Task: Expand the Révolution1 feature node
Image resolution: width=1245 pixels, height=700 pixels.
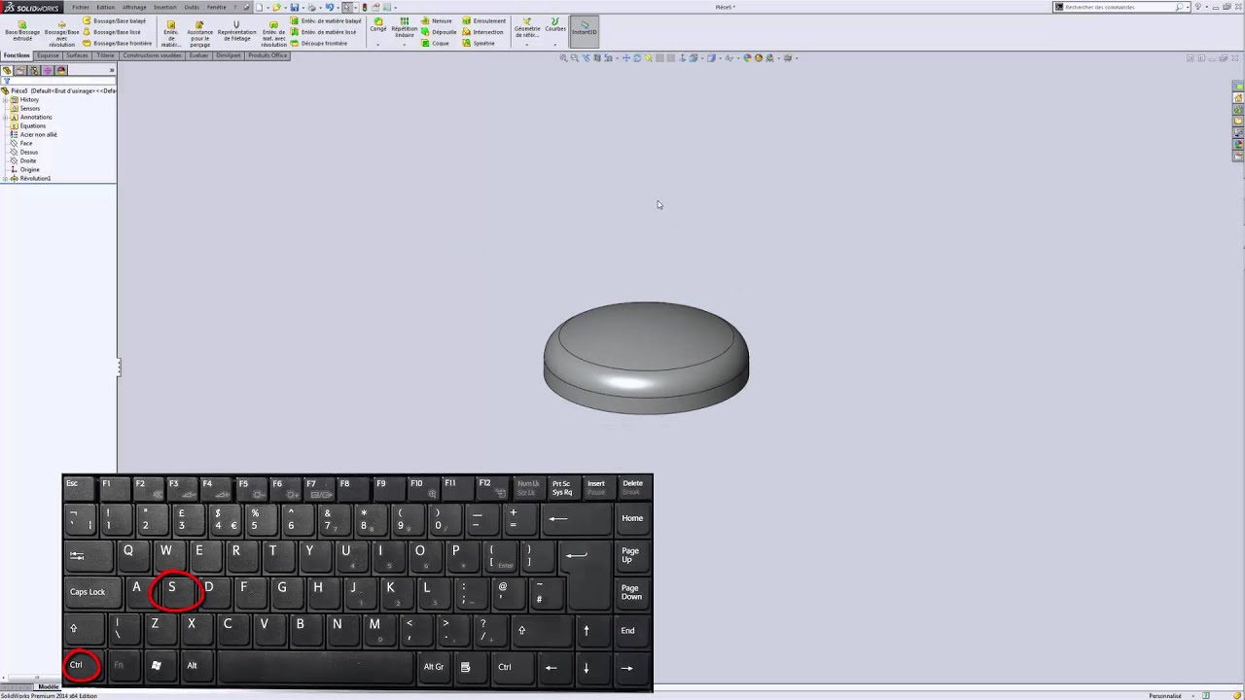Action: (6, 179)
